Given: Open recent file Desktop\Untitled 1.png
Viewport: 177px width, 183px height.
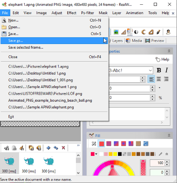Looking at the screenshot, I should pos(37,73).
